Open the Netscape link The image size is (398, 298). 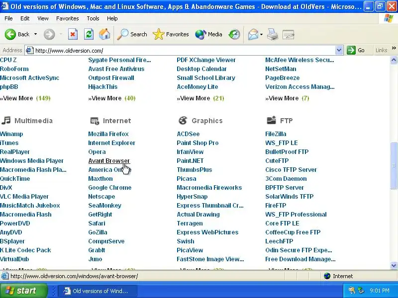tap(101, 196)
